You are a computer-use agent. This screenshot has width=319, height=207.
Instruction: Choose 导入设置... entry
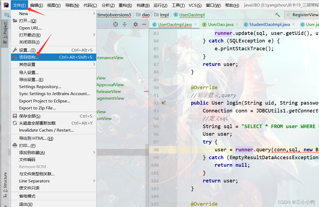(x=54, y=73)
